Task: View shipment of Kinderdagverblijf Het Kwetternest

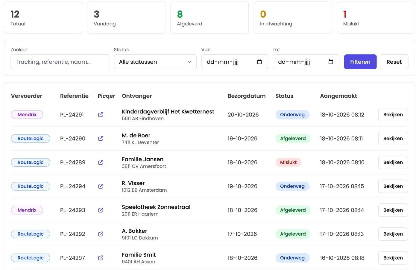Action: pos(393,115)
